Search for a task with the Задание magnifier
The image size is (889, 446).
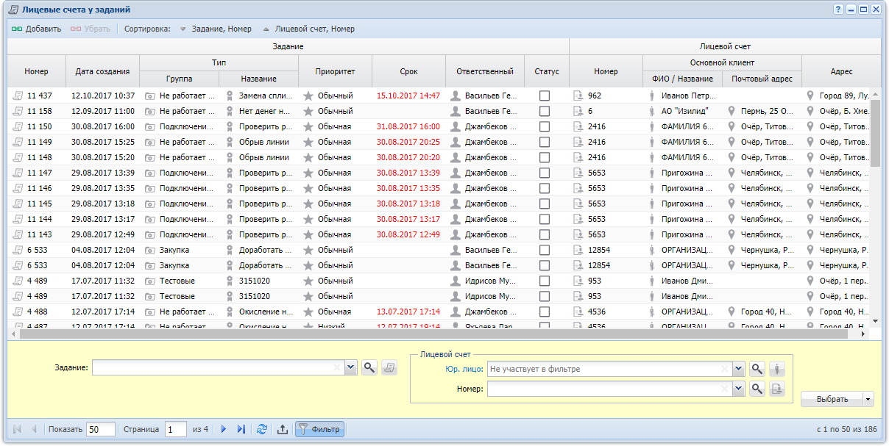369,368
